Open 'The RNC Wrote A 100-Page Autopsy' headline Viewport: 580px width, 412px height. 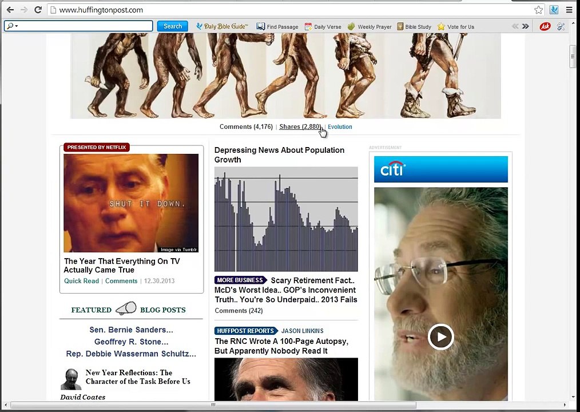[281, 346]
